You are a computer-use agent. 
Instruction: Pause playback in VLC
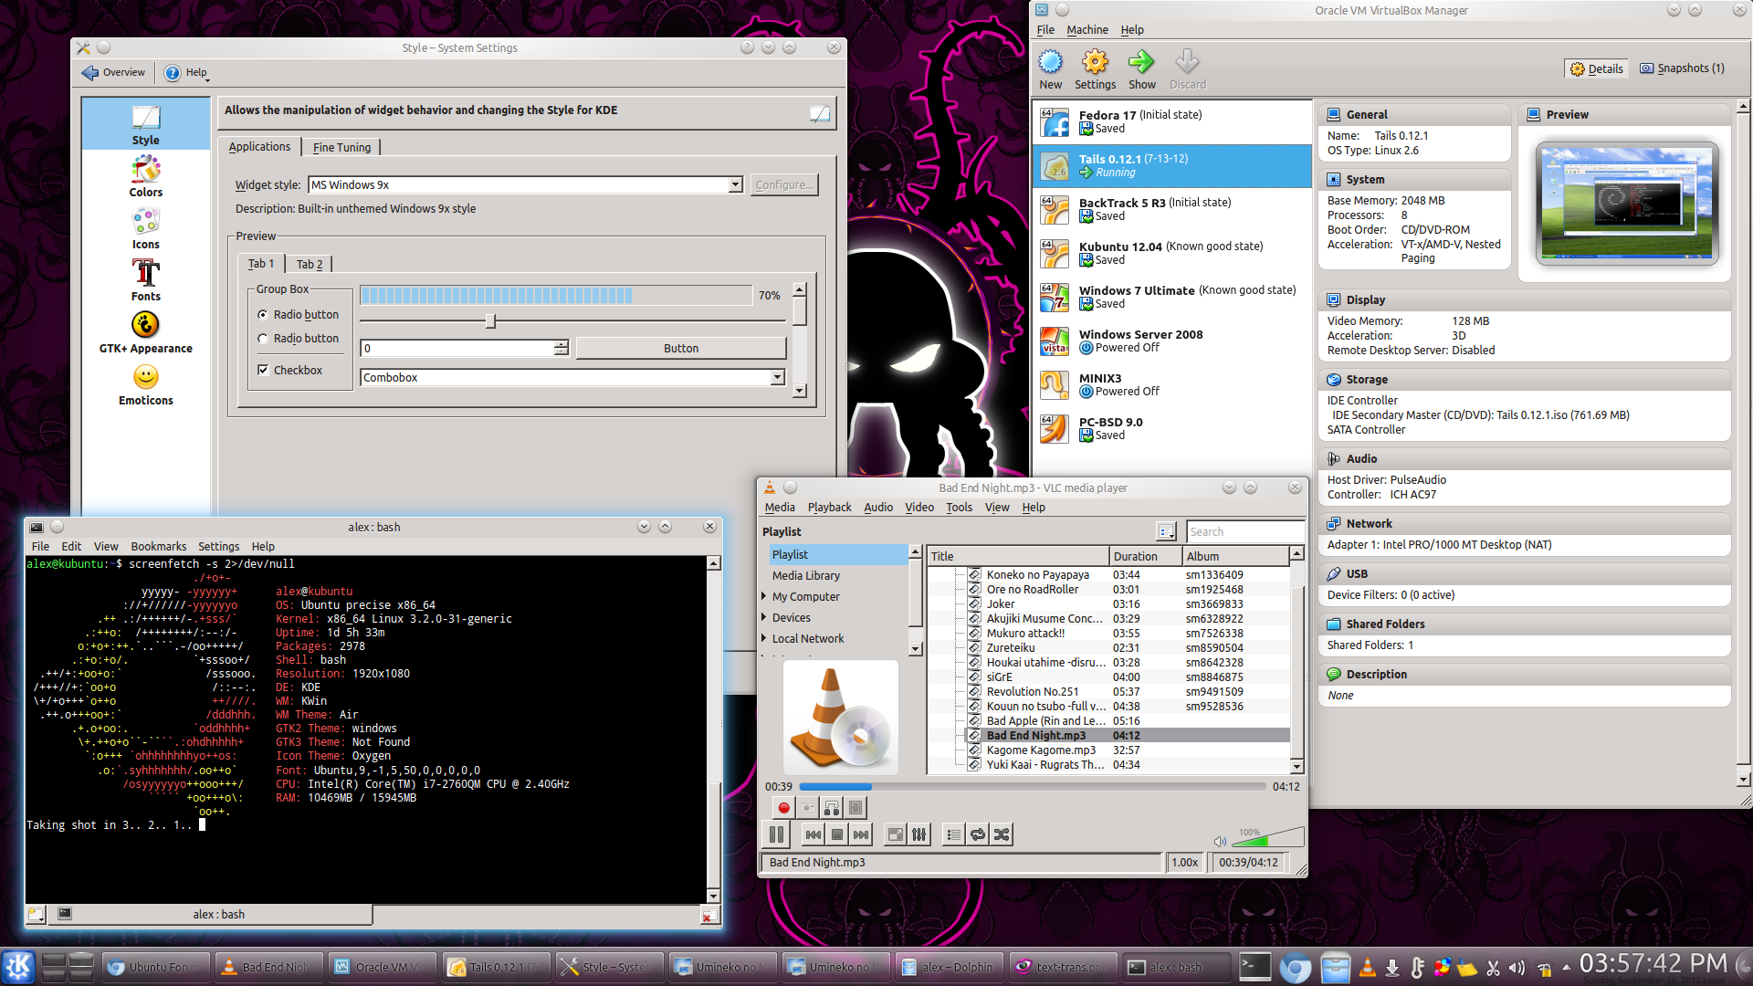point(776,834)
